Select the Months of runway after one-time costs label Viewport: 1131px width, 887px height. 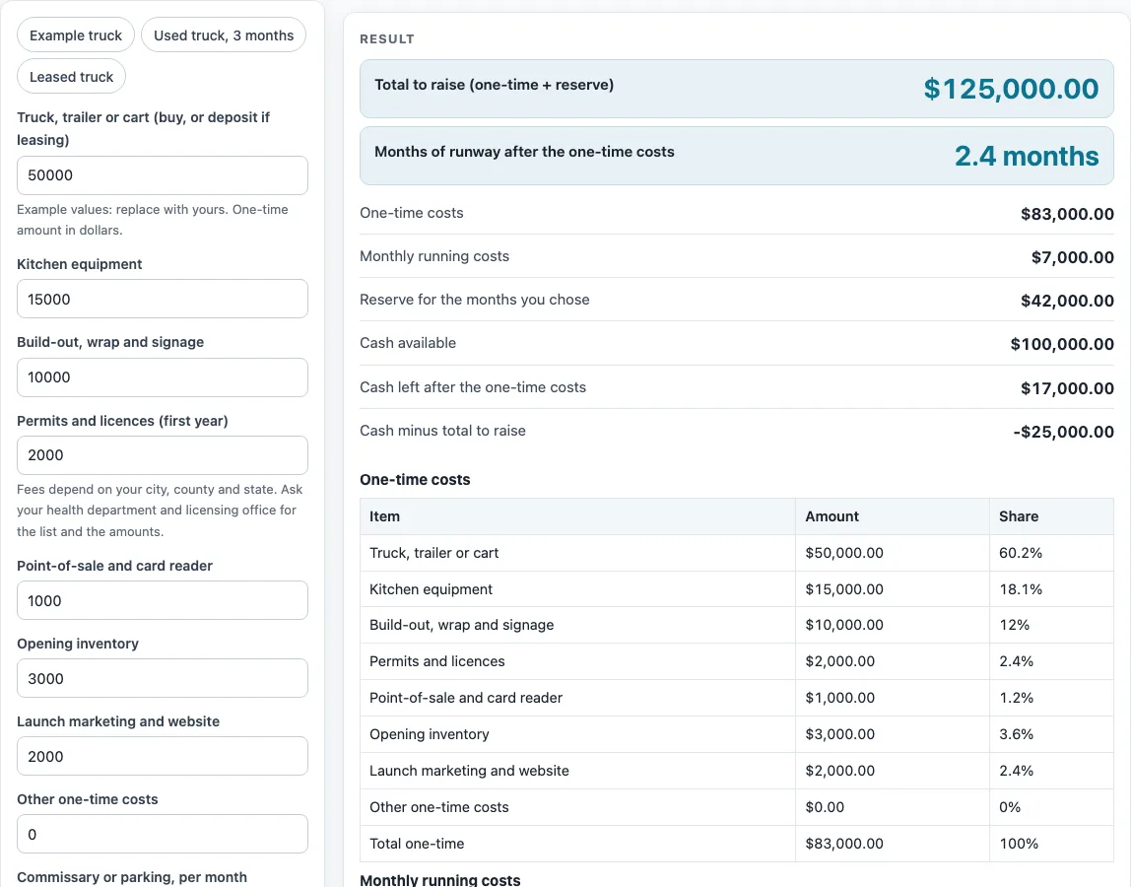tap(524, 152)
